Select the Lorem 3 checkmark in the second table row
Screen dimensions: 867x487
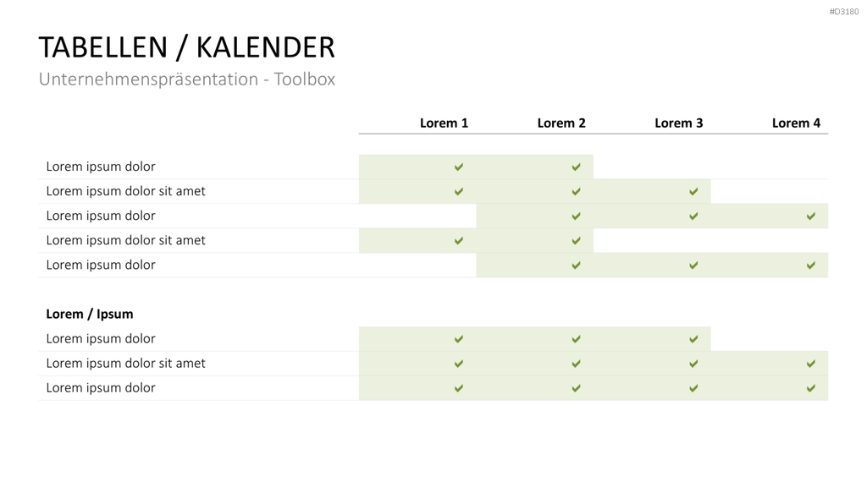693,192
